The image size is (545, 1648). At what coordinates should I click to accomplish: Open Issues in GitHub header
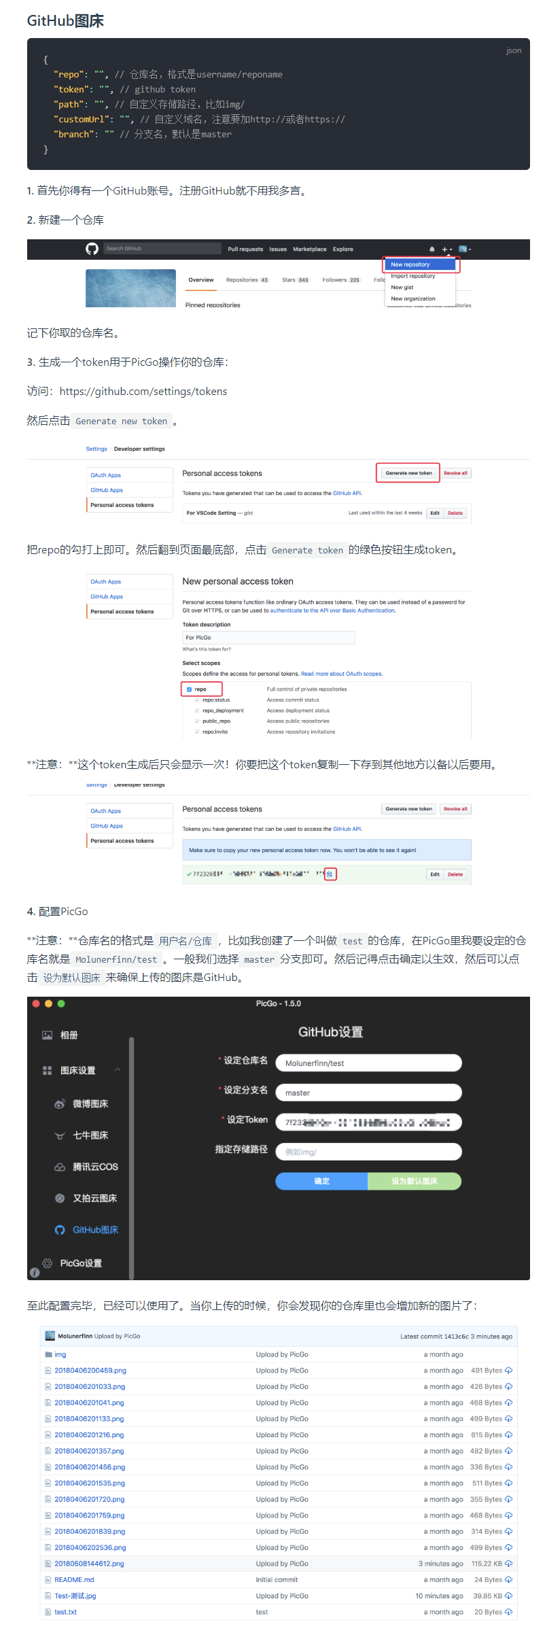point(278,250)
